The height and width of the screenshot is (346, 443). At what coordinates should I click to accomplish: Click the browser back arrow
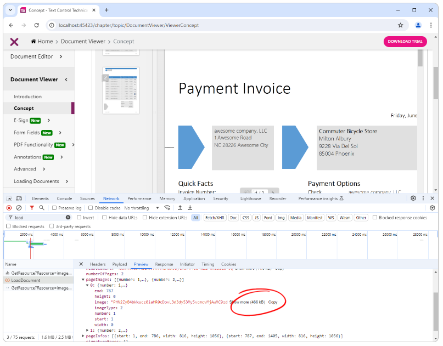(12, 25)
